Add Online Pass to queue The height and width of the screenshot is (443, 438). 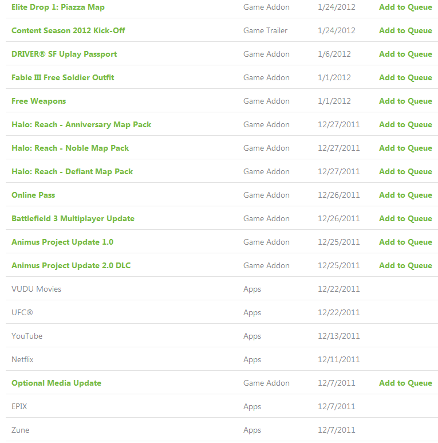[405, 195]
